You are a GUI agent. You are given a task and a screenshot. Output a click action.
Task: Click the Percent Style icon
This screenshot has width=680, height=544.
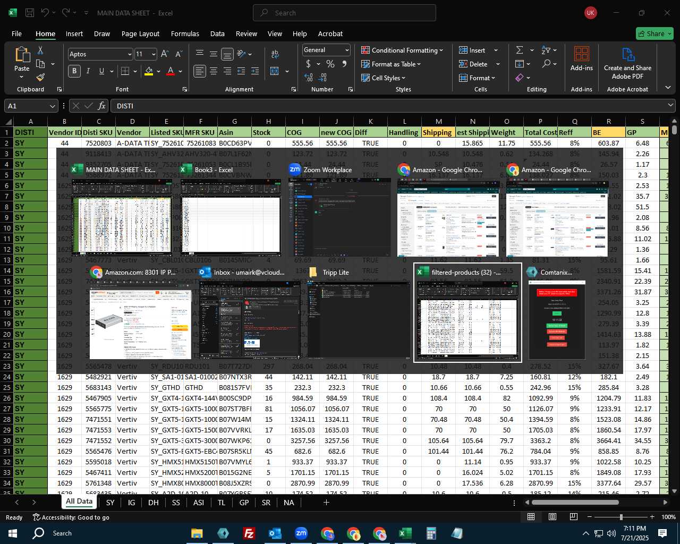[330, 64]
